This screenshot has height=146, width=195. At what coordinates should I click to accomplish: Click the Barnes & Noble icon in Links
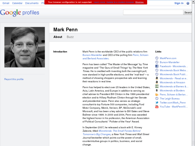[157, 86]
